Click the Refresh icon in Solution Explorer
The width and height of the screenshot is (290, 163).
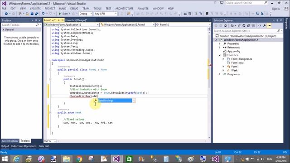244,26
